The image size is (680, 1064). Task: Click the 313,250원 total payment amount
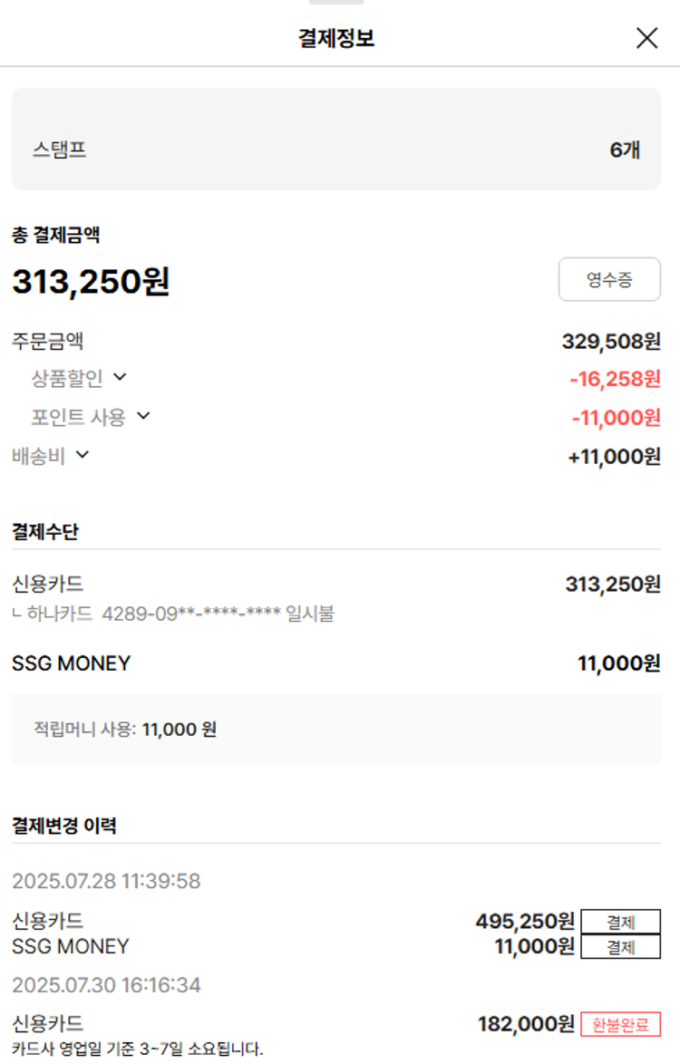click(91, 282)
